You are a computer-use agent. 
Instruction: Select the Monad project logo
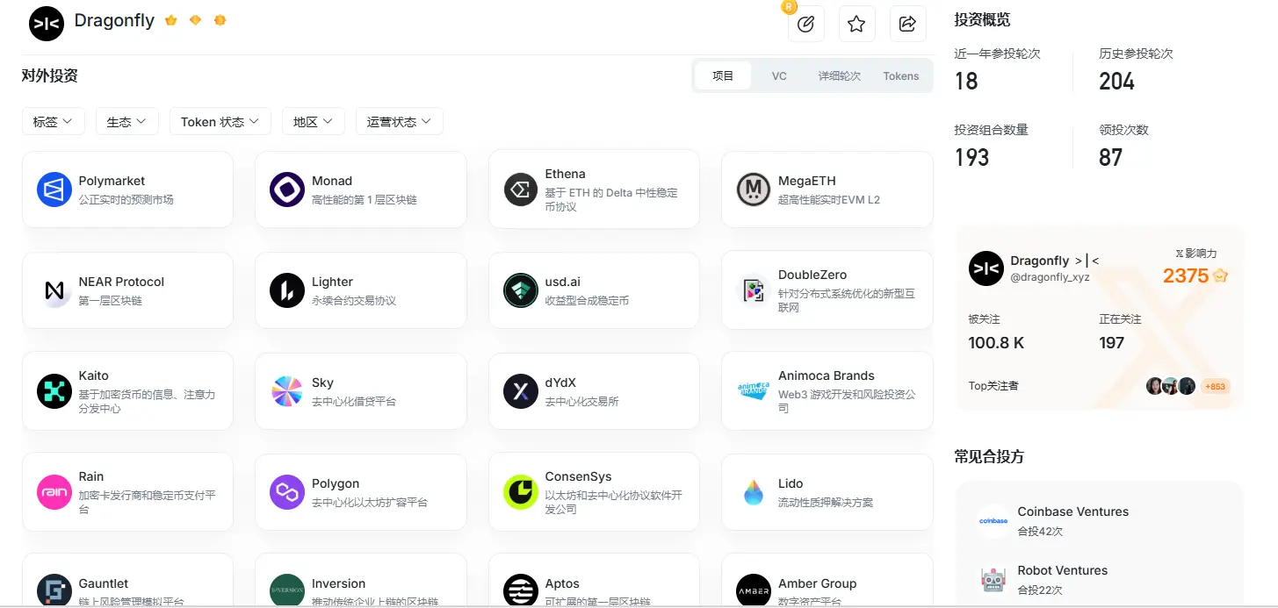[286, 189]
